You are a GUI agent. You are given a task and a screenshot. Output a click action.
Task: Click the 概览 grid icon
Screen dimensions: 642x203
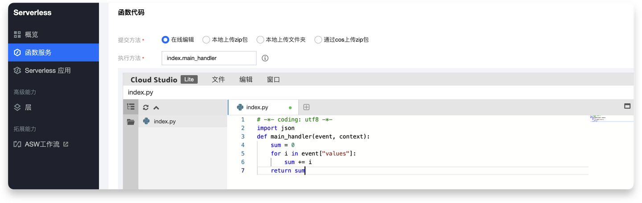click(17, 34)
